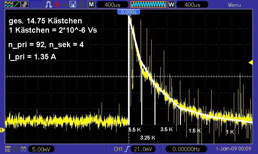Click the blank field beside the persistence icon
The width and height of the screenshot is (258, 154).
(x=36, y=4)
